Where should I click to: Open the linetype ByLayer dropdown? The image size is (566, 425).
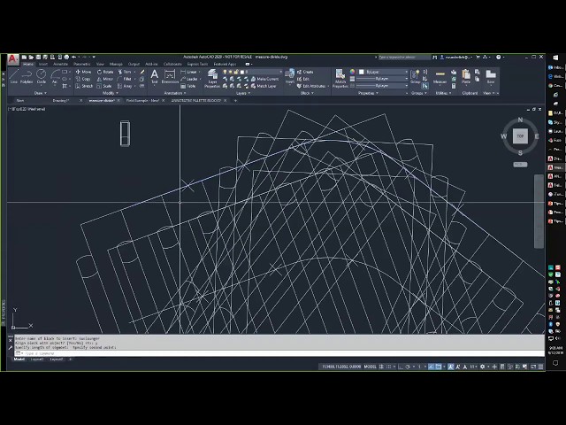tap(382, 86)
